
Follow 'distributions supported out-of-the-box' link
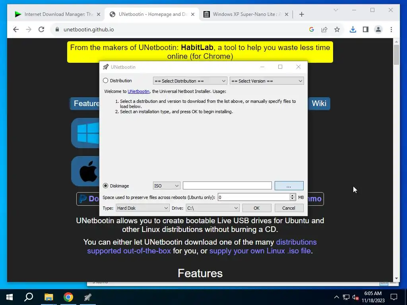202,246
